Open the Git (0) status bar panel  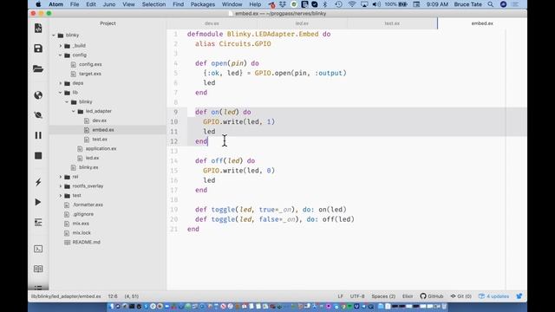pos(460,296)
